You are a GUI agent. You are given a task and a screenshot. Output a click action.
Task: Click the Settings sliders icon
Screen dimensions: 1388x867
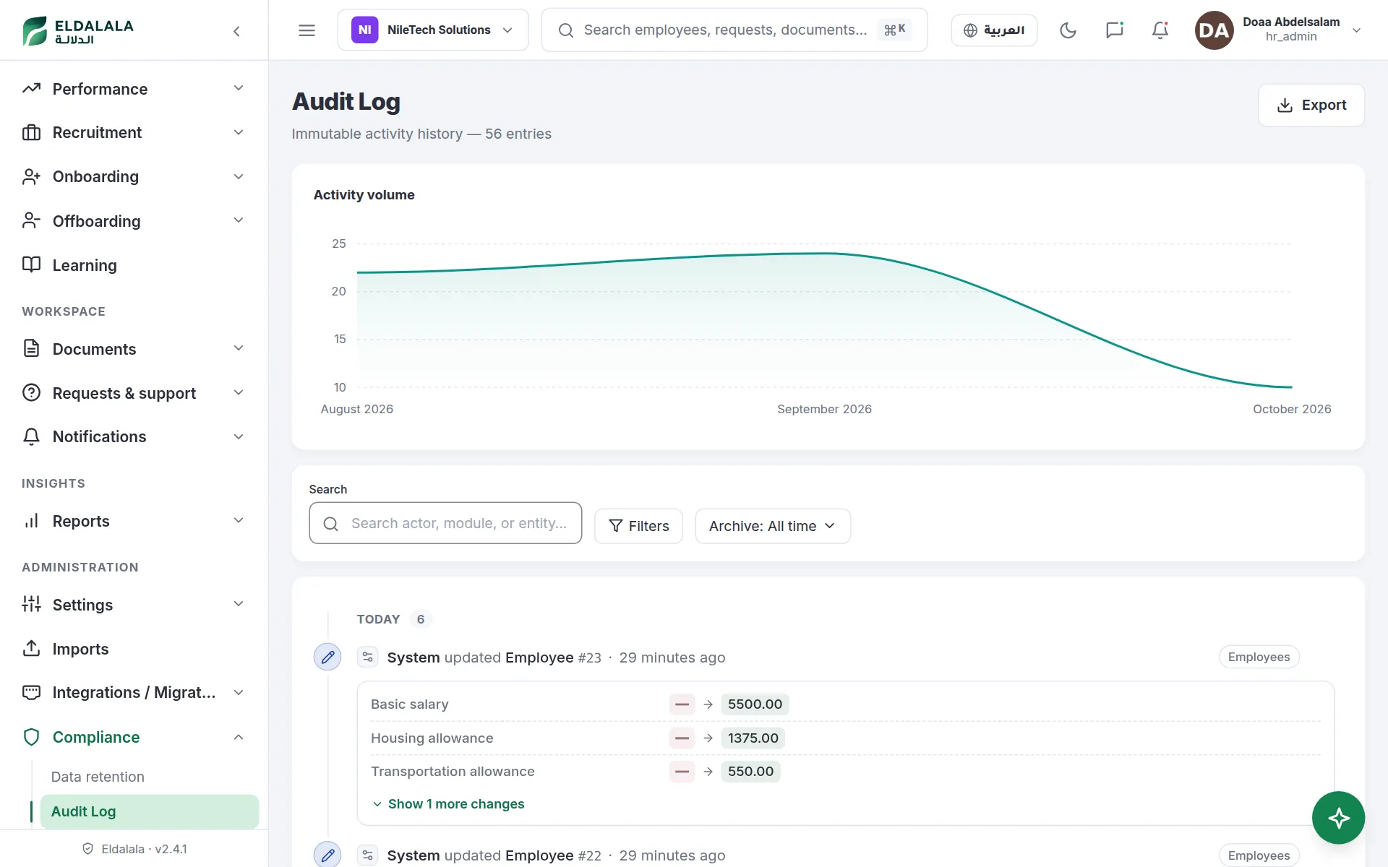(31, 604)
